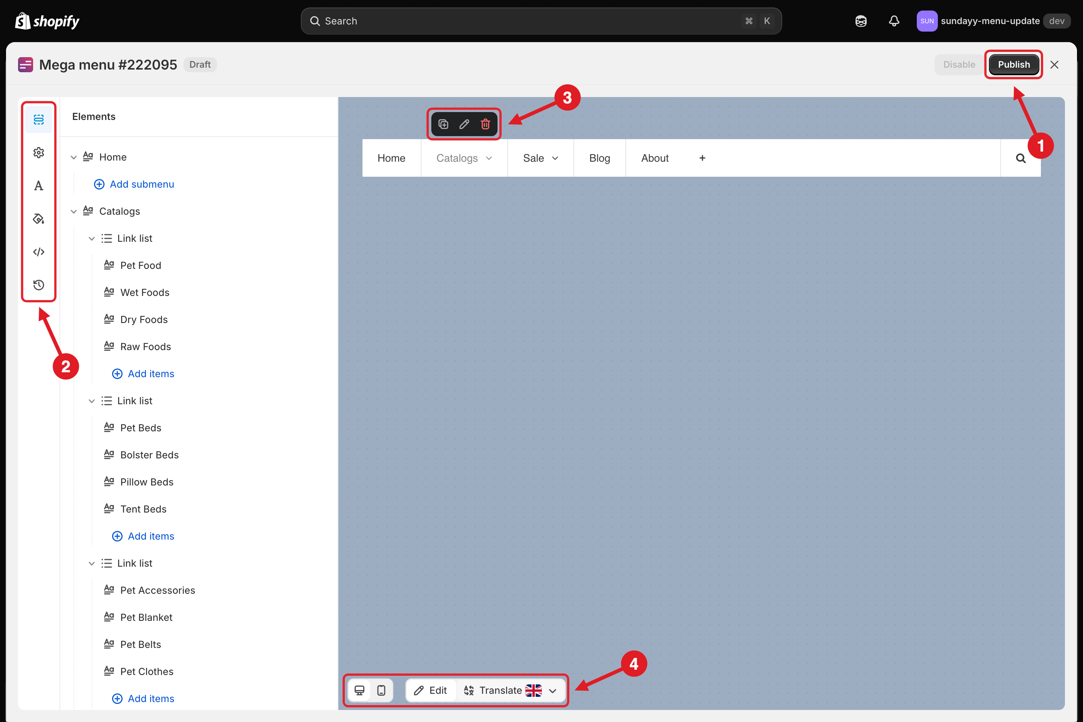The image size is (1083, 722).
Task: Open the settings gear in the sidebar
Action: [39, 152]
